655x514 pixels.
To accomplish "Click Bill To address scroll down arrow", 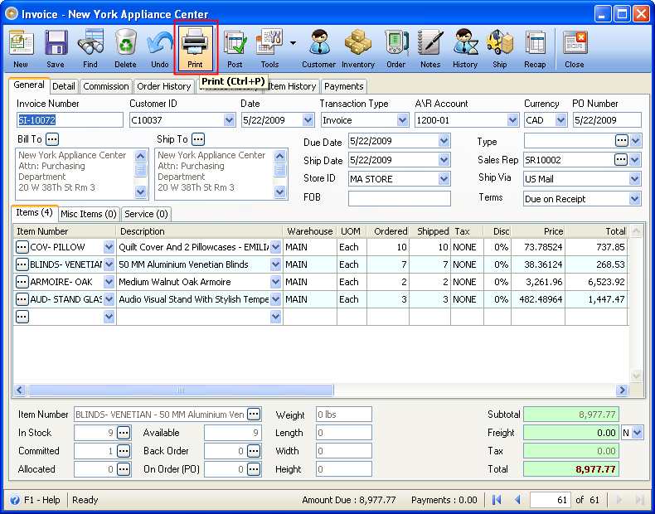I will [141, 192].
